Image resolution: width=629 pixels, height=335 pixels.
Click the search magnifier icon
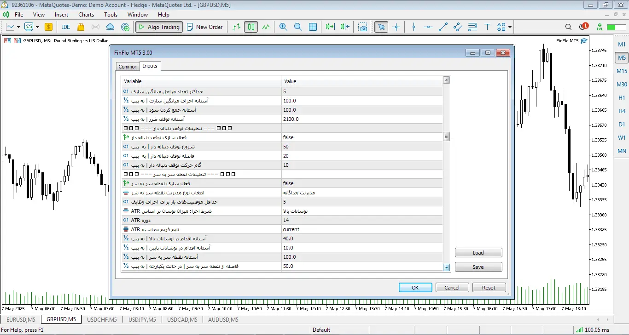click(568, 27)
